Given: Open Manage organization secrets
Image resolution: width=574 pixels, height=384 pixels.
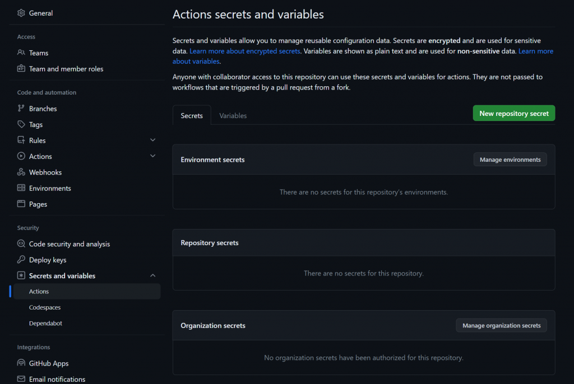Looking at the screenshot, I should tap(501, 325).
